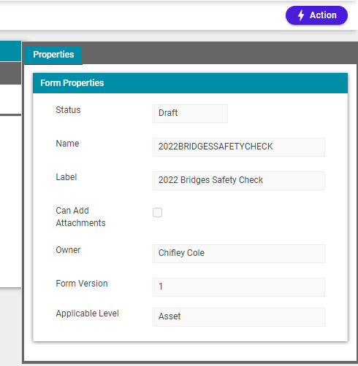358x366 pixels.
Task: Click the Owner field showing Chifley Cole
Action: 239,254
